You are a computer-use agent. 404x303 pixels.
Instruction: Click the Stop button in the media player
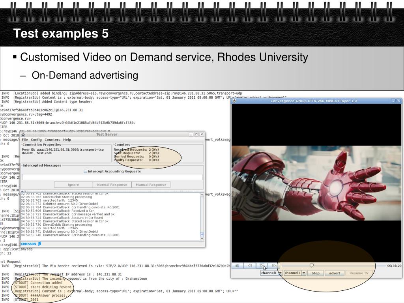[x=315, y=273]
